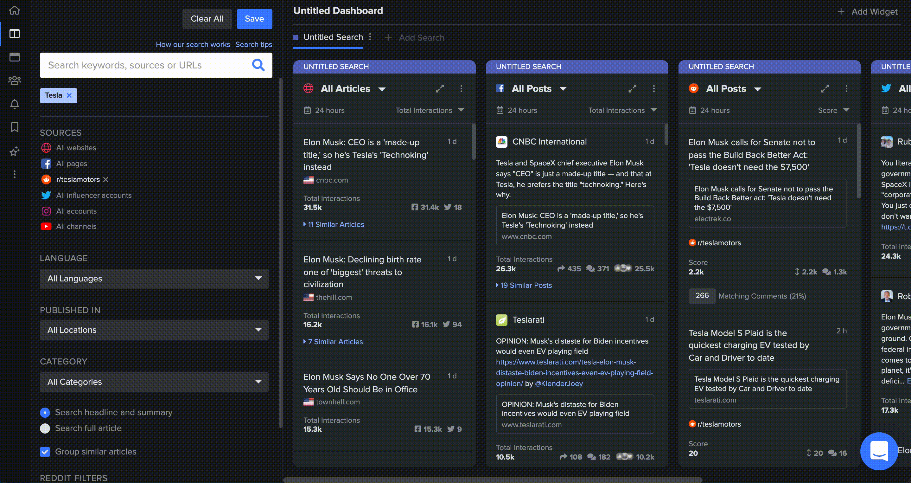Click the Save button
The image size is (911, 483).
click(x=254, y=19)
